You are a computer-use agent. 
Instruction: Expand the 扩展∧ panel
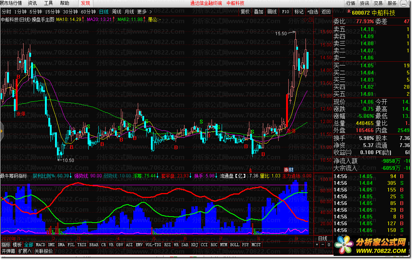point(24,251)
